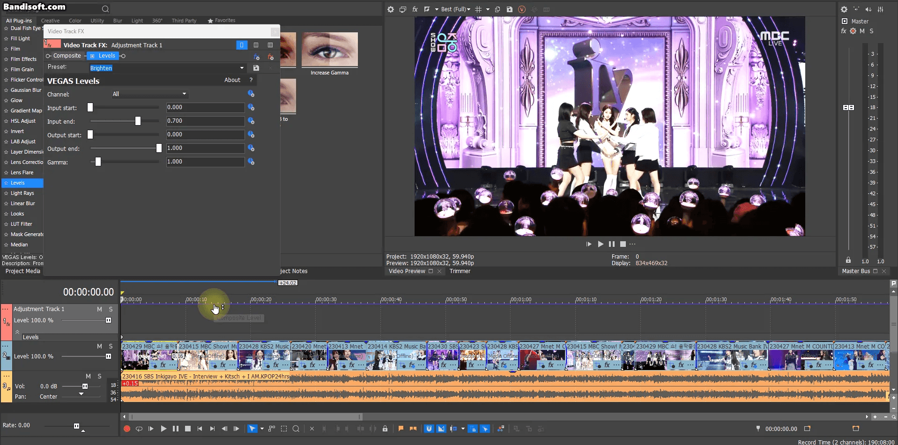Animate Gamma parameter keyframe icon
The width and height of the screenshot is (898, 445).
251,162
